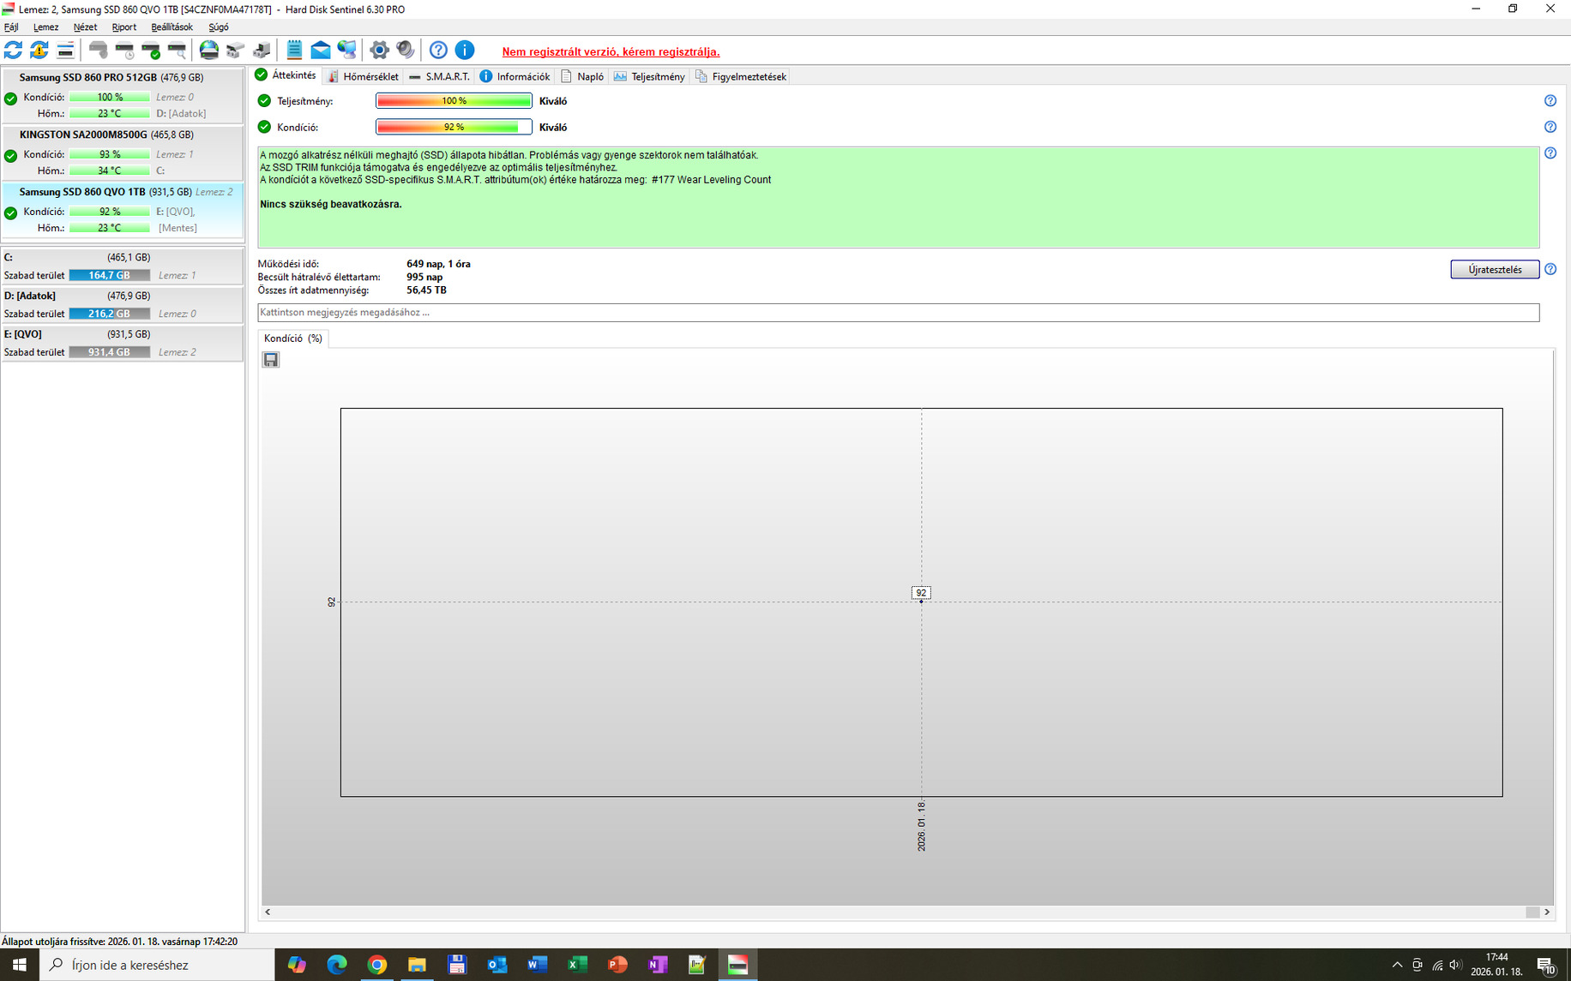Viewport: 1571px width, 981px height.
Task: Click the comment input field Kattintson megjegyzés megadásához
Action: [x=899, y=313]
